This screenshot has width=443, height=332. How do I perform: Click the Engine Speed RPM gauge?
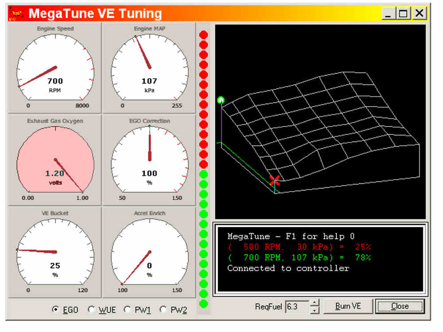click(x=55, y=68)
